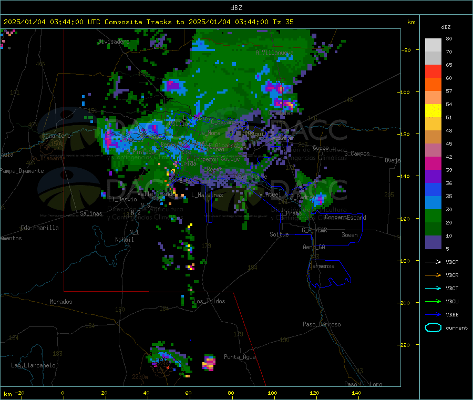Click the 'Salinas' map label

[91, 213]
